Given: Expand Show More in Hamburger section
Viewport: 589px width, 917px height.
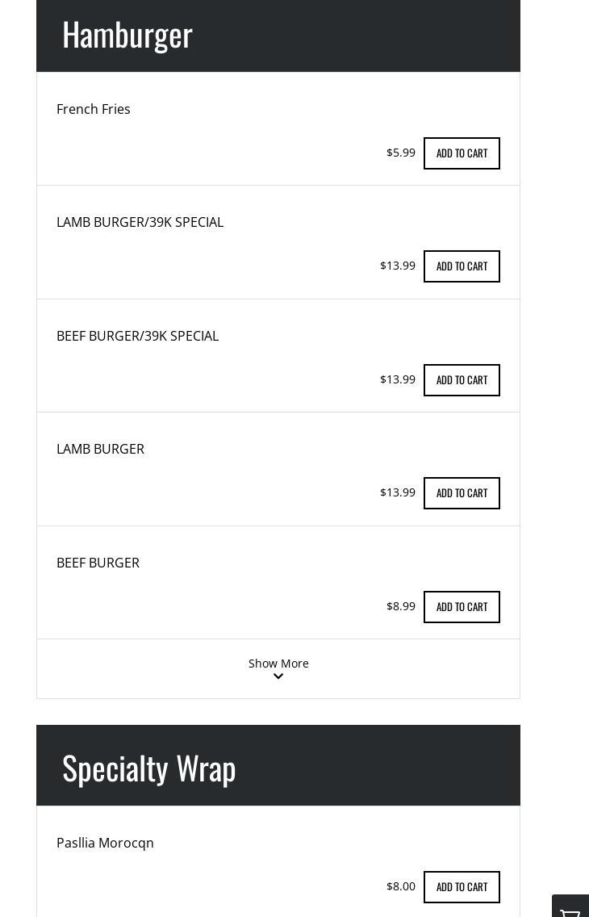Looking at the screenshot, I should pyautogui.click(x=278, y=664).
